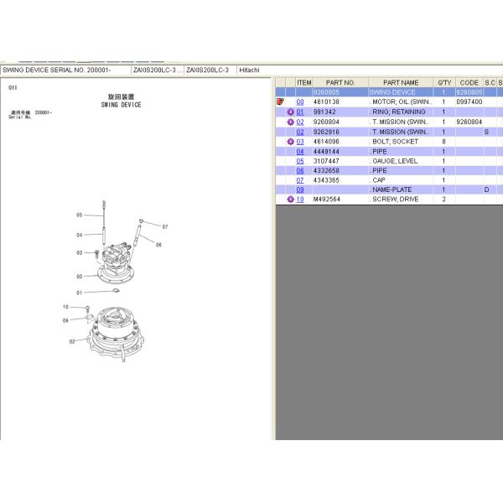
Task: Click the purple gear icon beside SCREW; DRIVE
Action: (290, 200)
